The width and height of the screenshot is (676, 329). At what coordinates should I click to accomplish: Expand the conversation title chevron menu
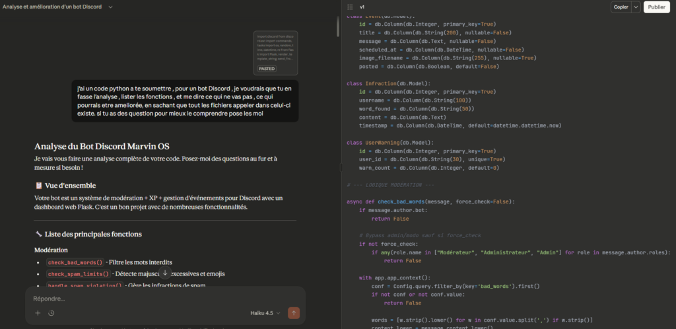click(110, 7)
